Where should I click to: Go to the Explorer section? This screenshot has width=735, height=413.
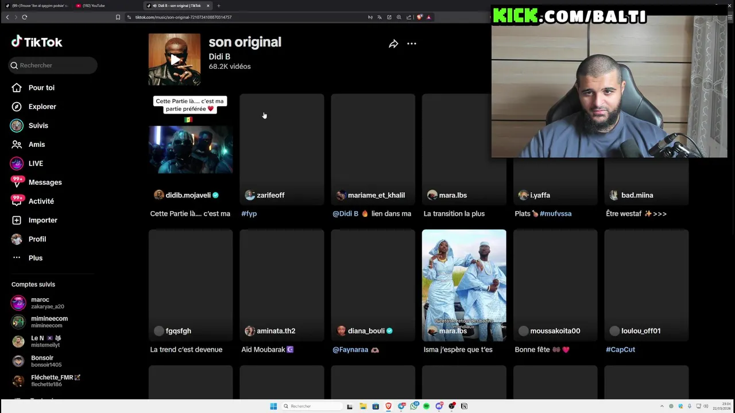click(34, 107)
